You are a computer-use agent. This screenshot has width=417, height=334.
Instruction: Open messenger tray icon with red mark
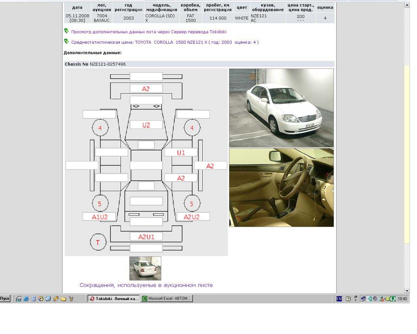[381, 298]
